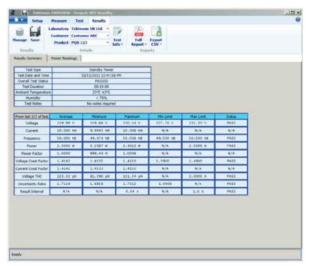Click the Test Duration 00:15:00 cell
The height and width of the screenshot is (266, 311).
(102, 87)
